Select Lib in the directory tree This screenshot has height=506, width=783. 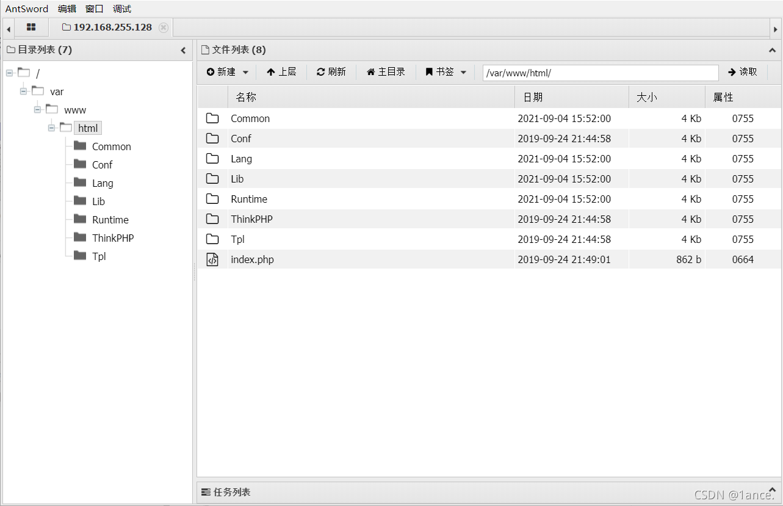(x=98, y=201)
